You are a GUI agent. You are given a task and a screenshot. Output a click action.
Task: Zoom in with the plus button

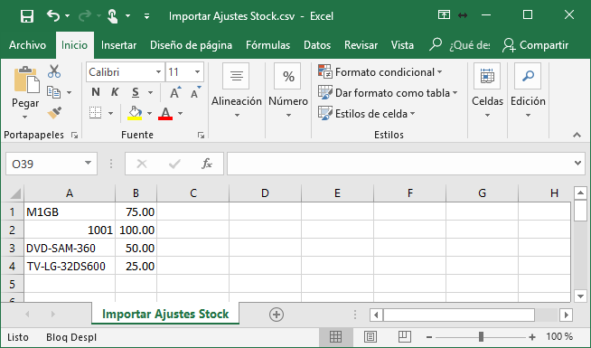pos(532,337)
